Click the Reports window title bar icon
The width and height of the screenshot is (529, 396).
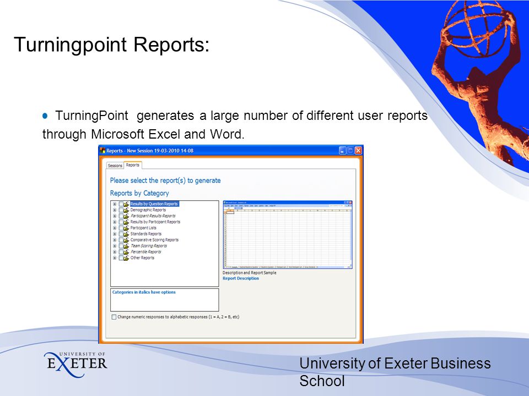[102, 151]
